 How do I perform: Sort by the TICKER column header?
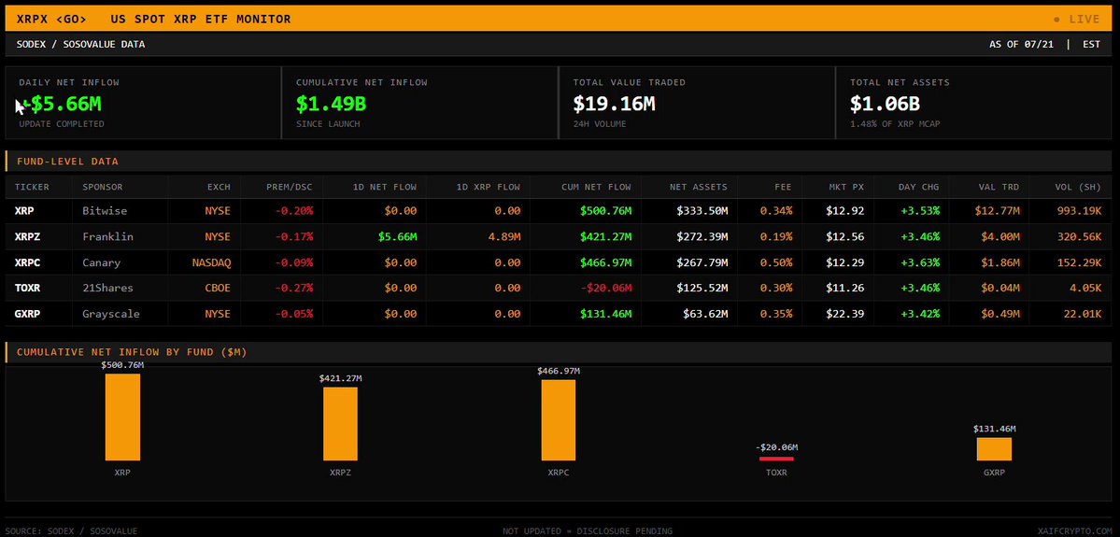(x=32, y=187)
